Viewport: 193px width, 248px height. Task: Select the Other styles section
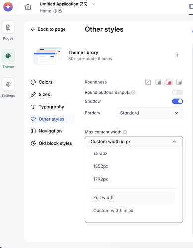pos(52,119)
